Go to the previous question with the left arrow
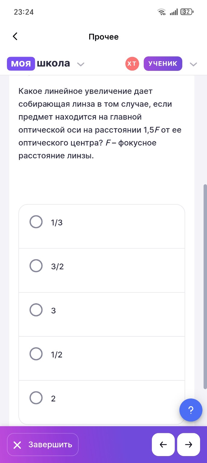207x463 pixels. coord(163,444)
